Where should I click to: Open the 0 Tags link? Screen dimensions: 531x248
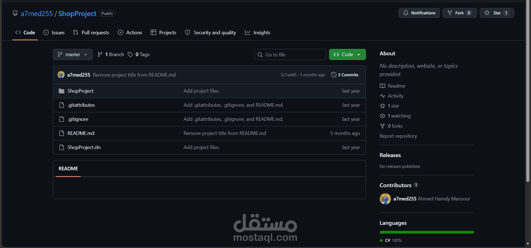(x=138, y=54)
